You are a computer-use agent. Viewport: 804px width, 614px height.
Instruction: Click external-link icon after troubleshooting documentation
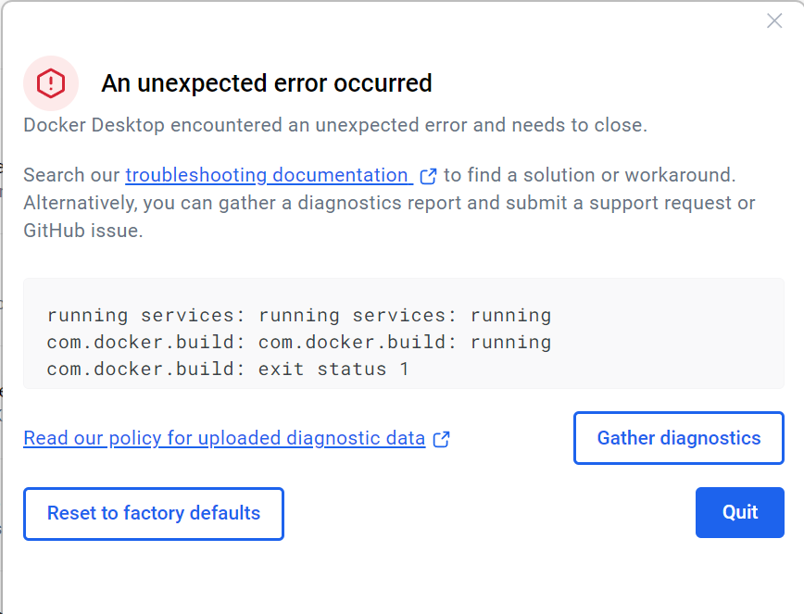point(428,176)
